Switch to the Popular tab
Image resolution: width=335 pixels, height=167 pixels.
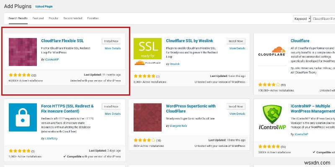coord(54,19)
